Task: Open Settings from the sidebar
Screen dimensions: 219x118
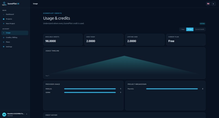Action: pos(15,47)
